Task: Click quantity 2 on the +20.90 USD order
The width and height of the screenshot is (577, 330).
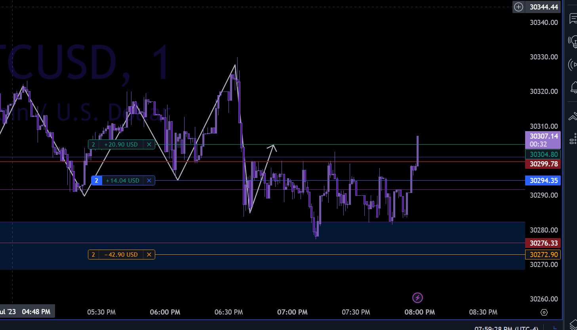Action: (93, 145)
